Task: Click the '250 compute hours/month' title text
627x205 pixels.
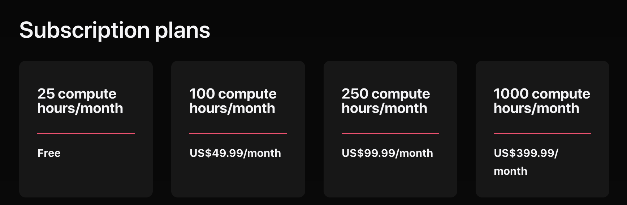Action: (x=386, y=101)
